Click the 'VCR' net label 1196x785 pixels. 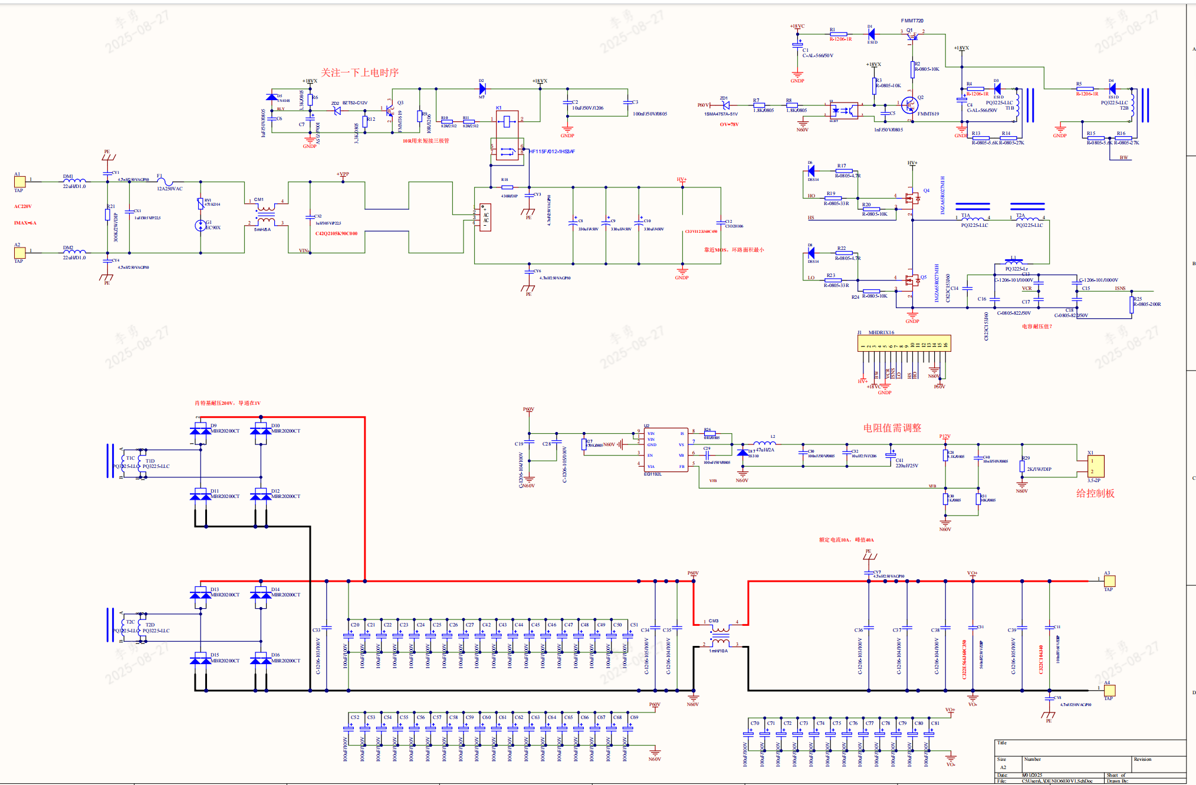[1027, 288]
